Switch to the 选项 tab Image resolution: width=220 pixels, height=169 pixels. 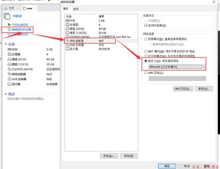(76, 9)
